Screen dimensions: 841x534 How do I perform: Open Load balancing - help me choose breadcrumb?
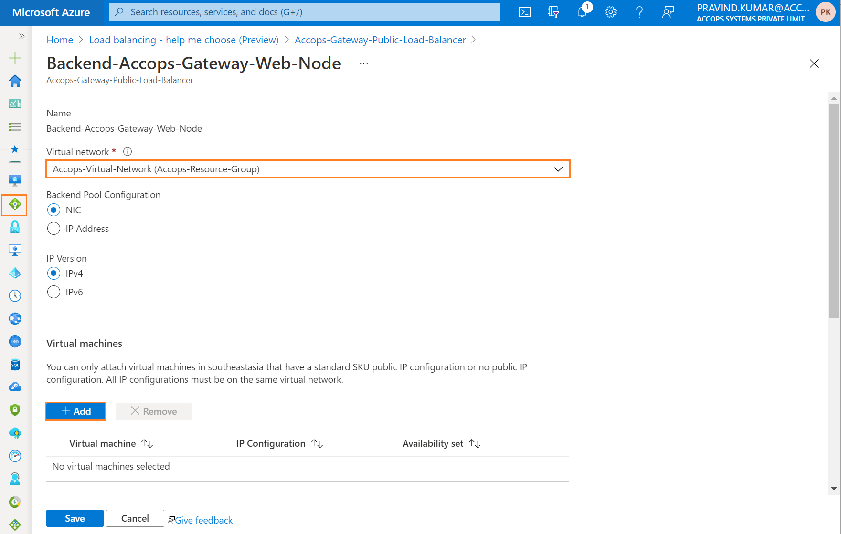(x=184, y=40)
